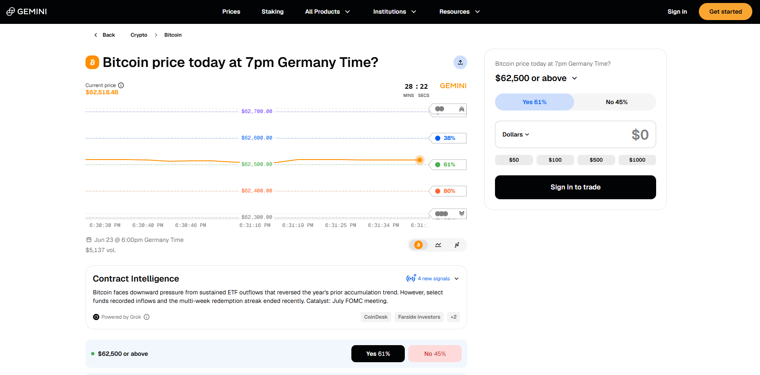Choose the $100 quick amount
This screenshot has height=375, width=760.
[x=555, y=160]
